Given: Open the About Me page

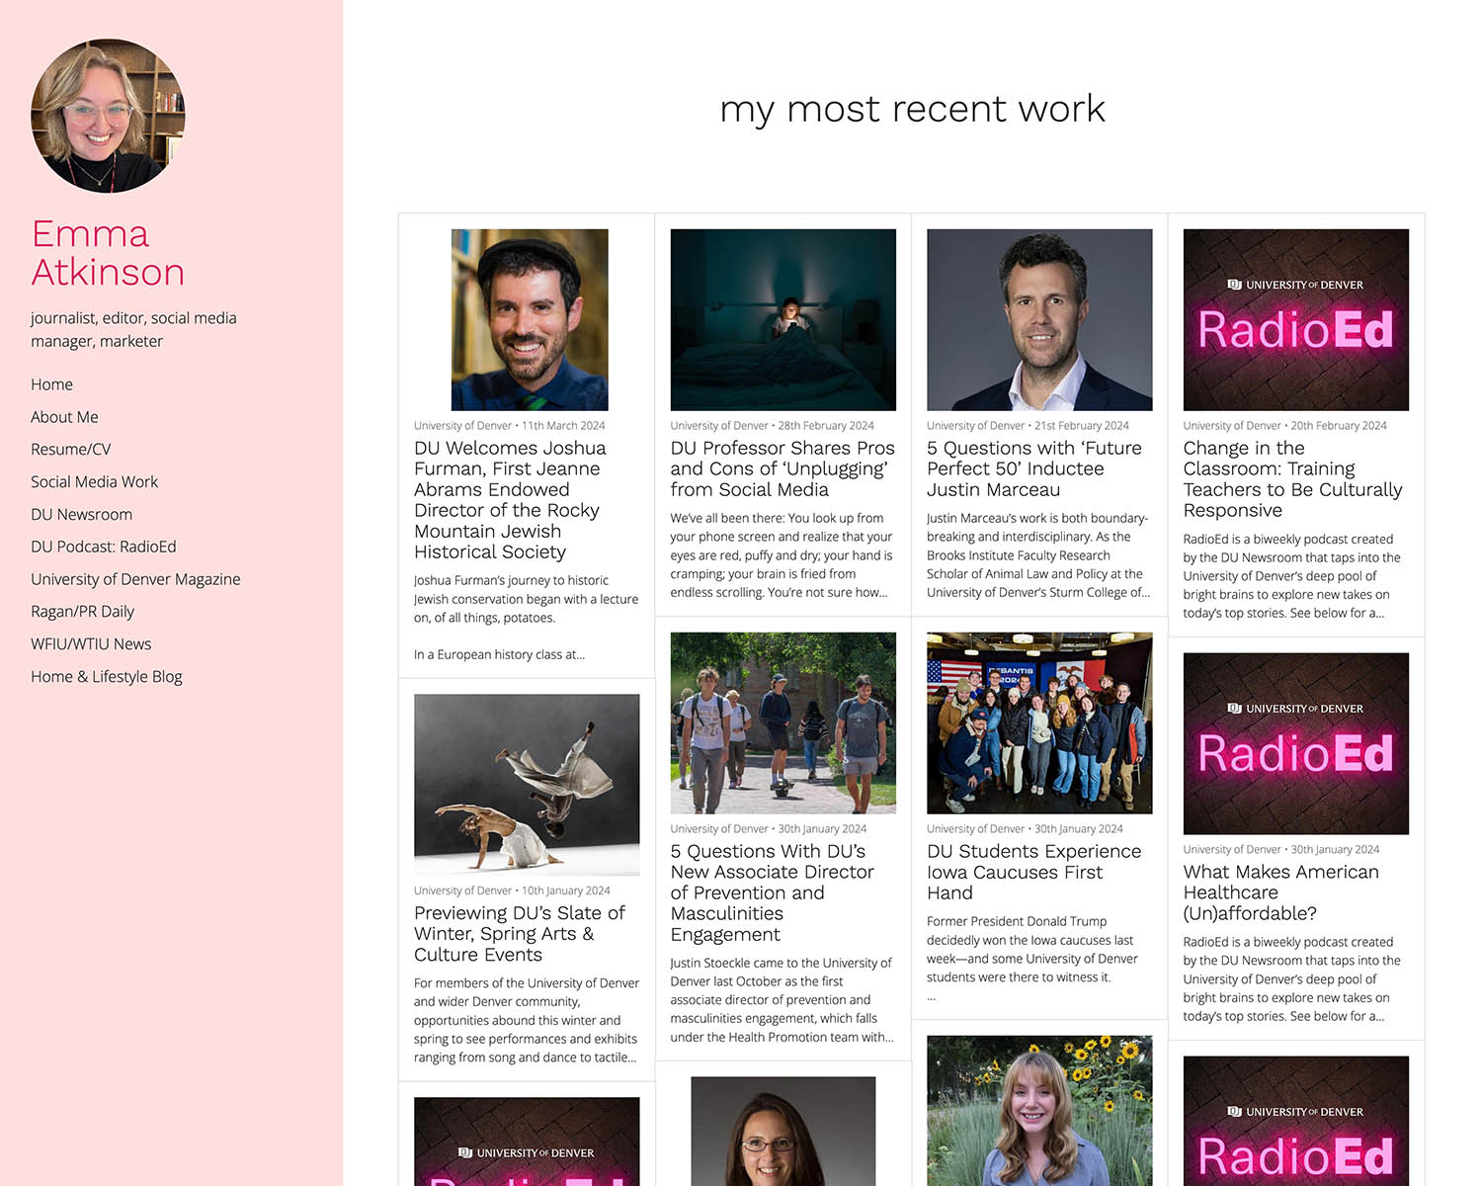Looking at the screenshot, I should pos(64,416).
